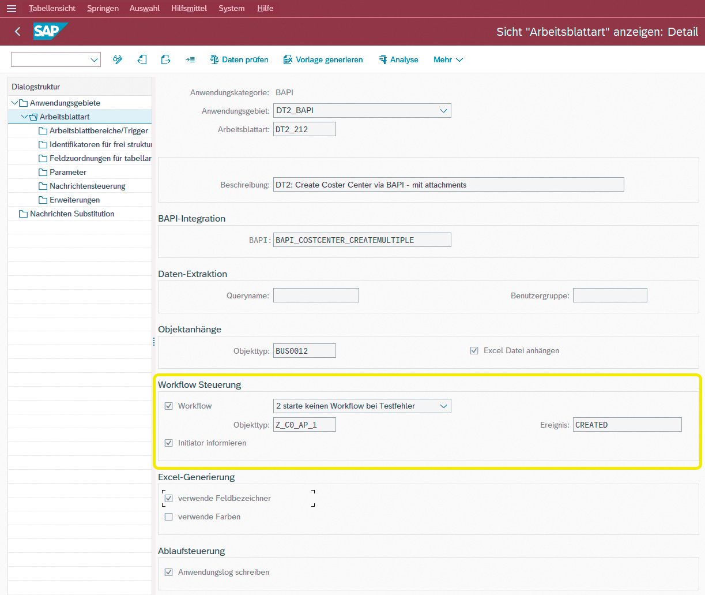705x595 pixels.
Task: Toggle the Workflow checkbox
Action: [169, 406]
